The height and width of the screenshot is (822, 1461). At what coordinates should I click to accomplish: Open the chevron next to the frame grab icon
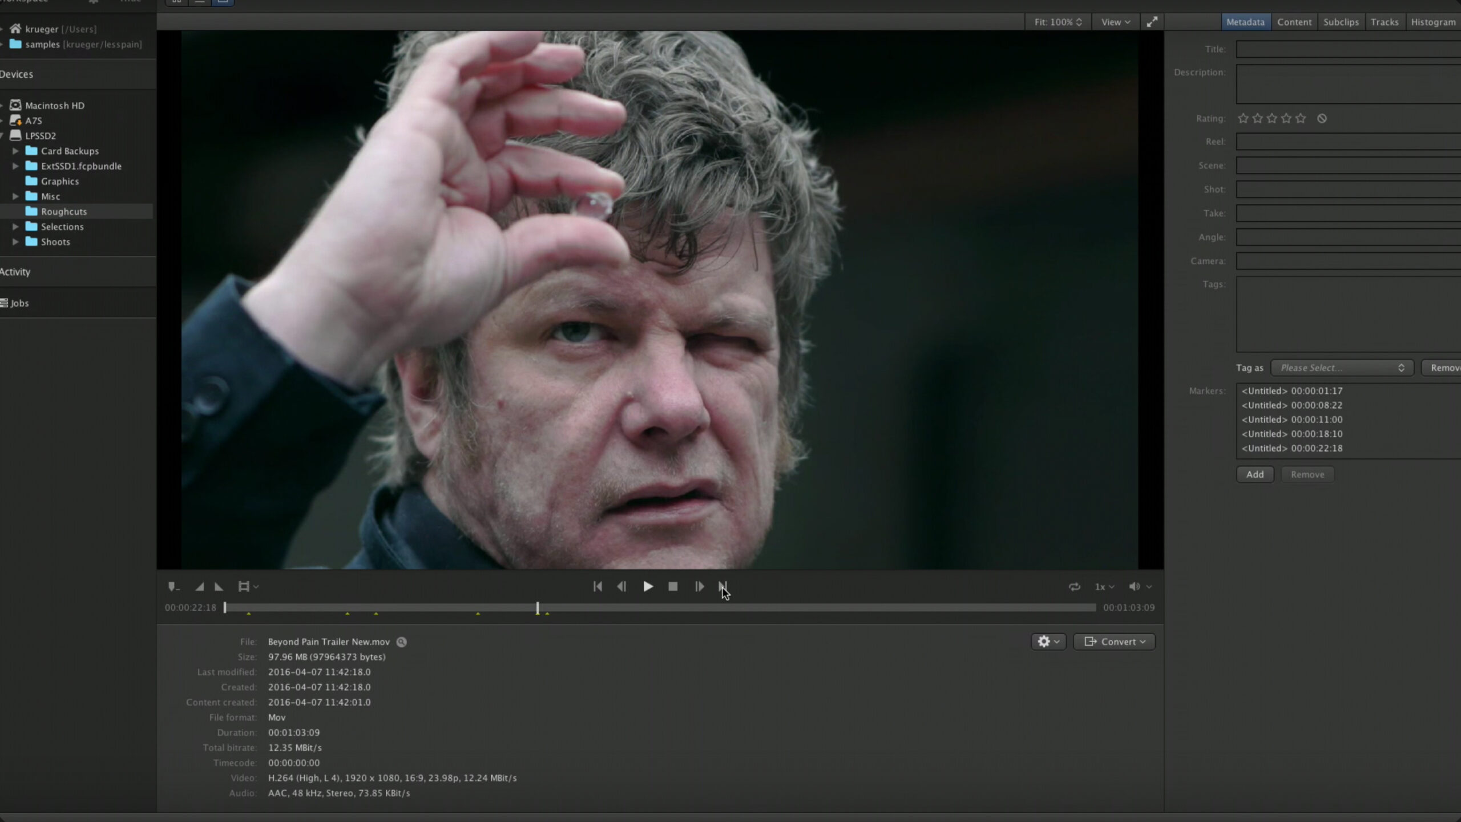click(x=256, y=586)
